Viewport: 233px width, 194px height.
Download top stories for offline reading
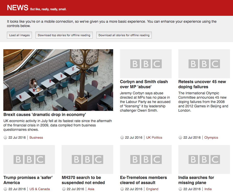64,35
